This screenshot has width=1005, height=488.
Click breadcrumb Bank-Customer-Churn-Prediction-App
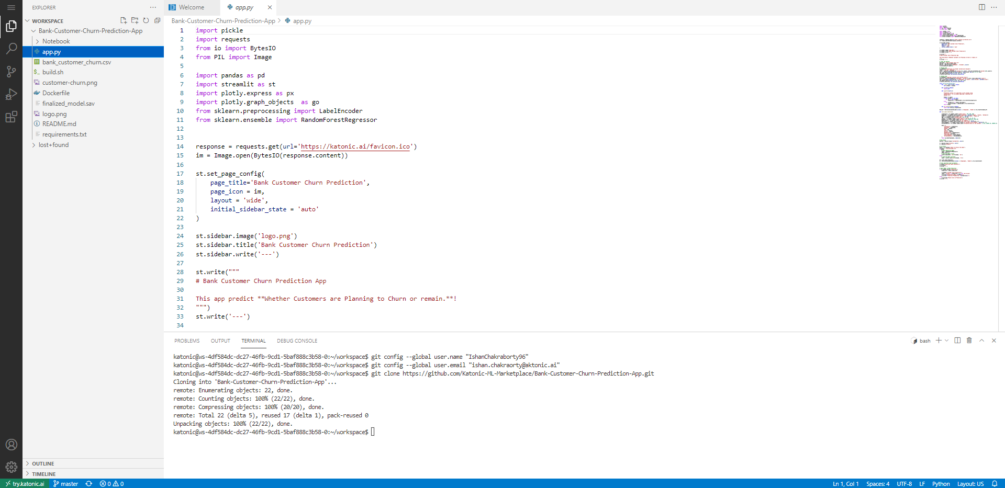[223, 21]
